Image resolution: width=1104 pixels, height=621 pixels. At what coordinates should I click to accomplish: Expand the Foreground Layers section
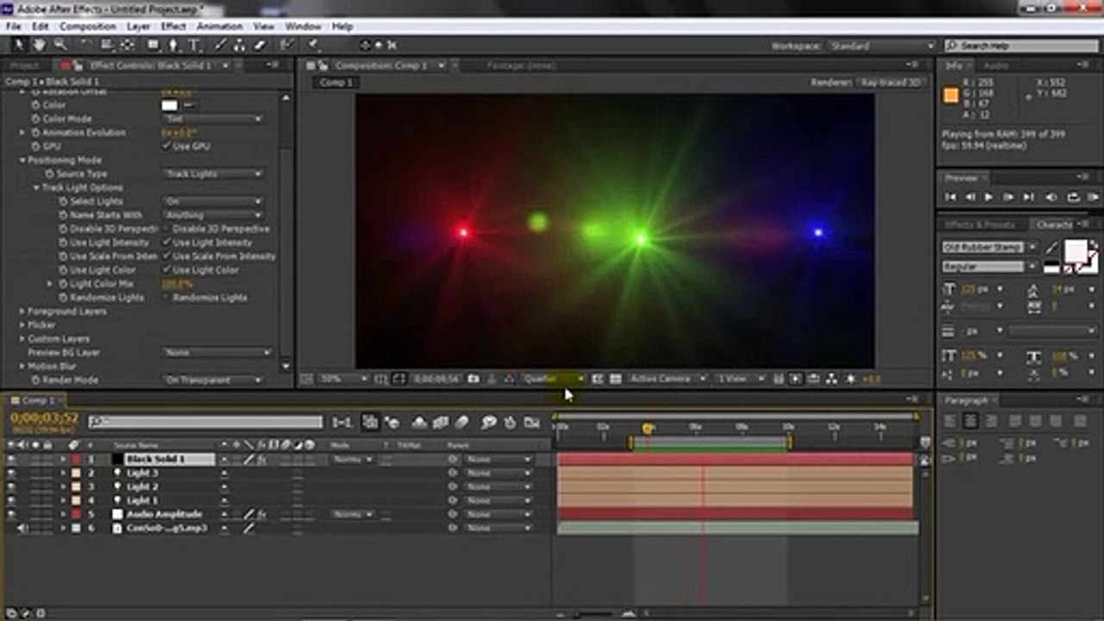point(22,311)
